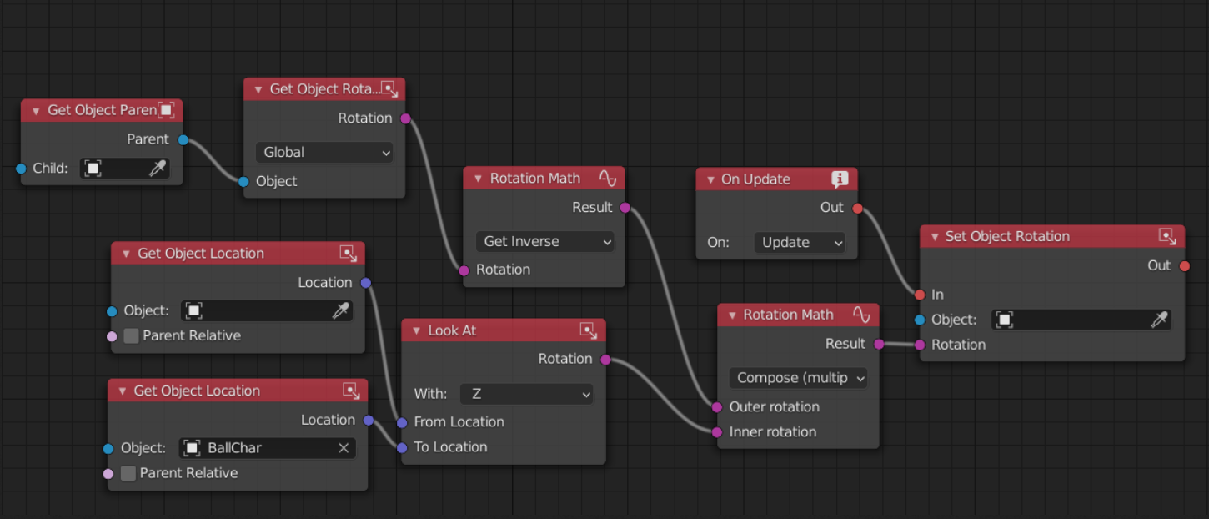
Task: Open the Z axis dropdown on the Look At node
Action: (526, 393)
